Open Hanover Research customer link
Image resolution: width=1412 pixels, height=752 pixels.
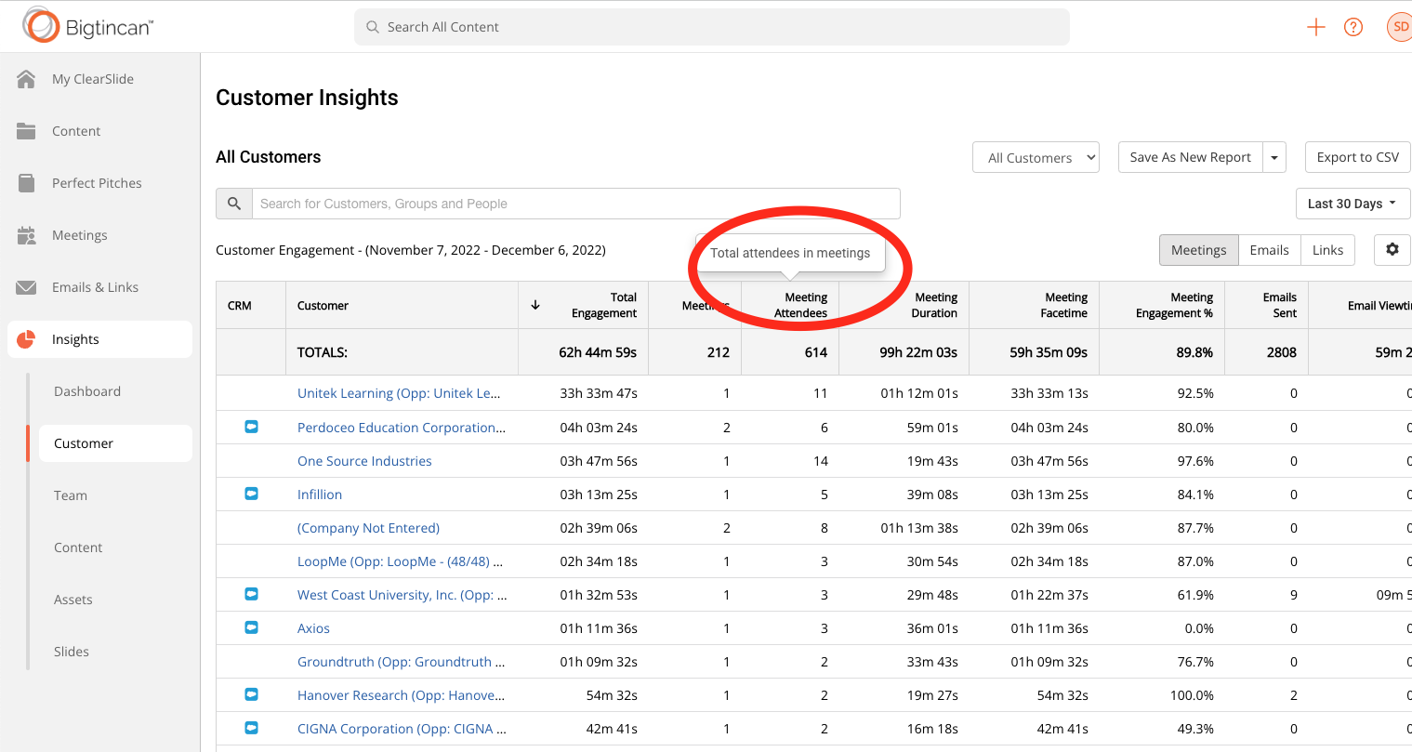coord(402,695)
